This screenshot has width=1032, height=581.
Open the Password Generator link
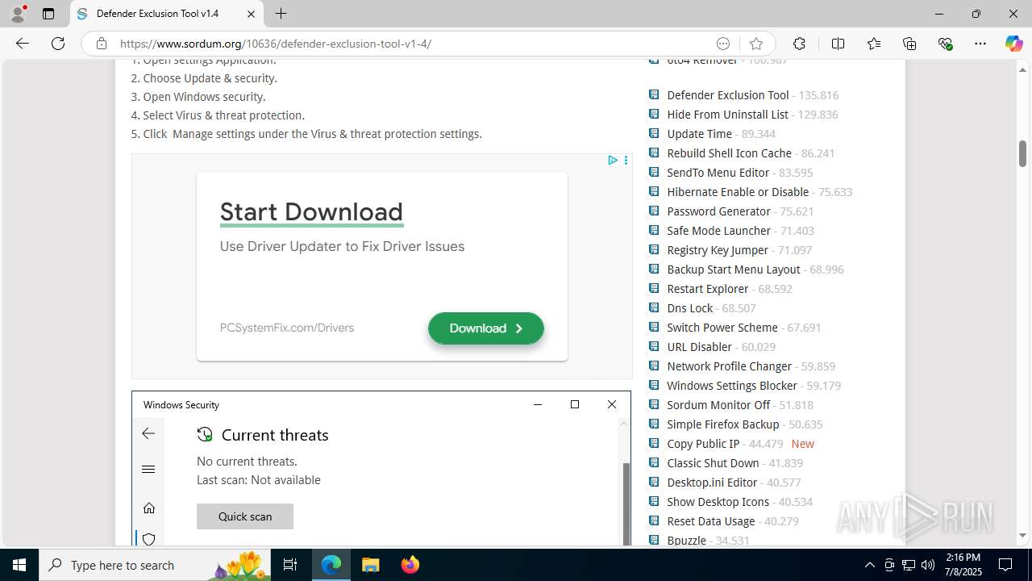point(718,211)
